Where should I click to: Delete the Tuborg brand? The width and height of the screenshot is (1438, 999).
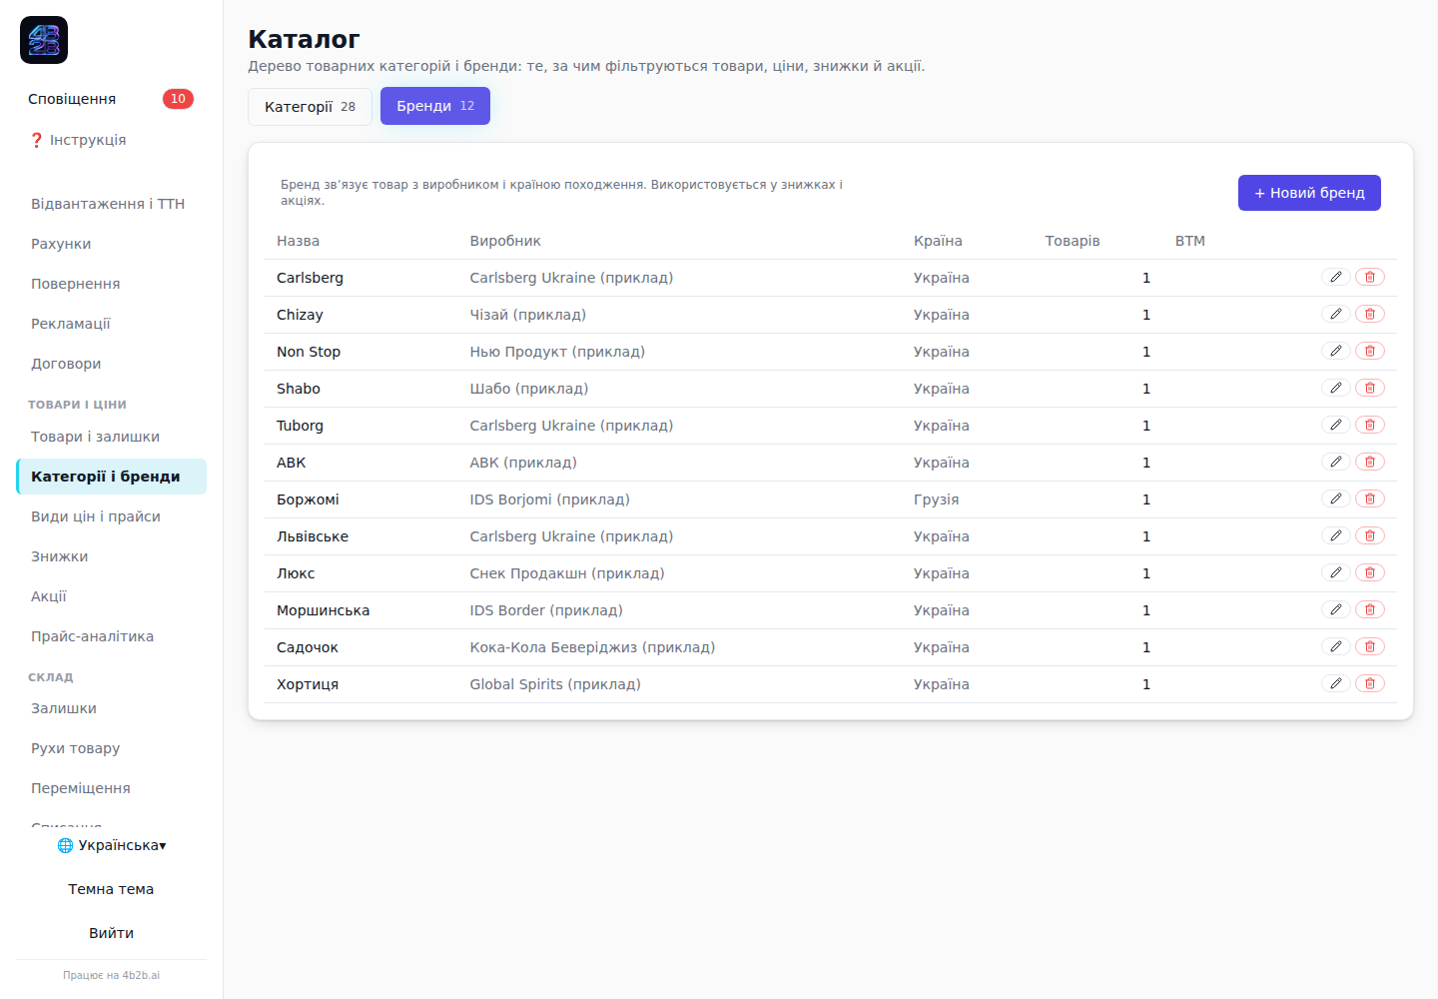1370,425
